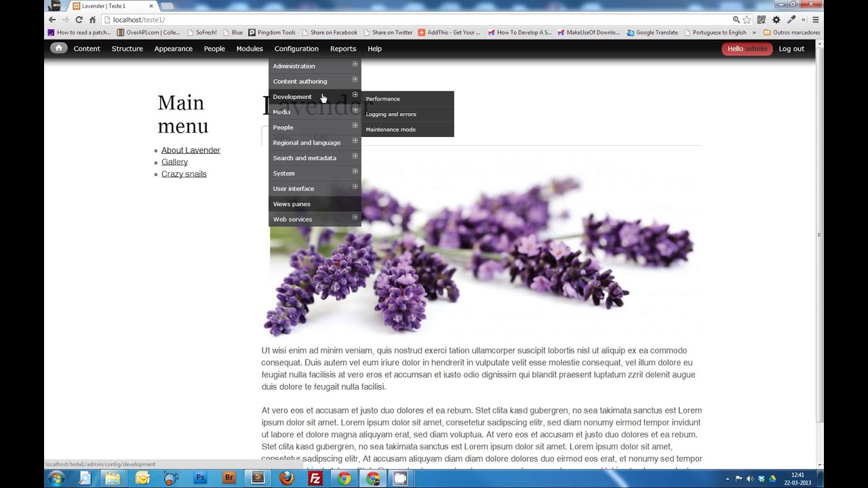Open the Crazy snails menu link
The height and width of the screenshot is (488, 868).
[184, 174]
